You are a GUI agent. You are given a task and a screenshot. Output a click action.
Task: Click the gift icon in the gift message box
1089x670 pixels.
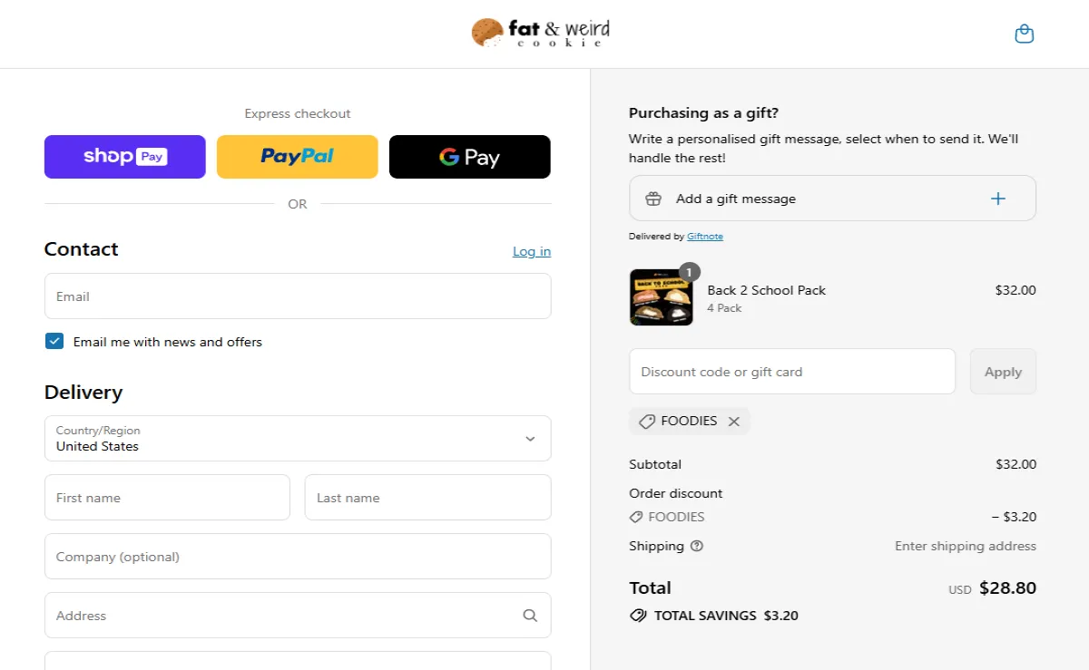(652, 198)
